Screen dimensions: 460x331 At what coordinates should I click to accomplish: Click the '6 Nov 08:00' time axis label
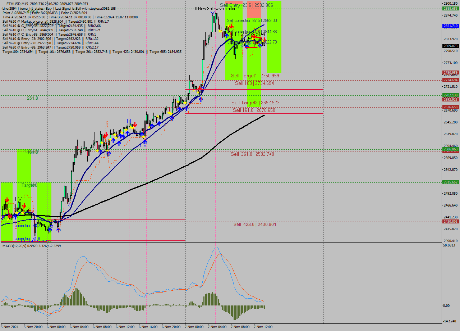pyautogui.click(x=102, y=327)
